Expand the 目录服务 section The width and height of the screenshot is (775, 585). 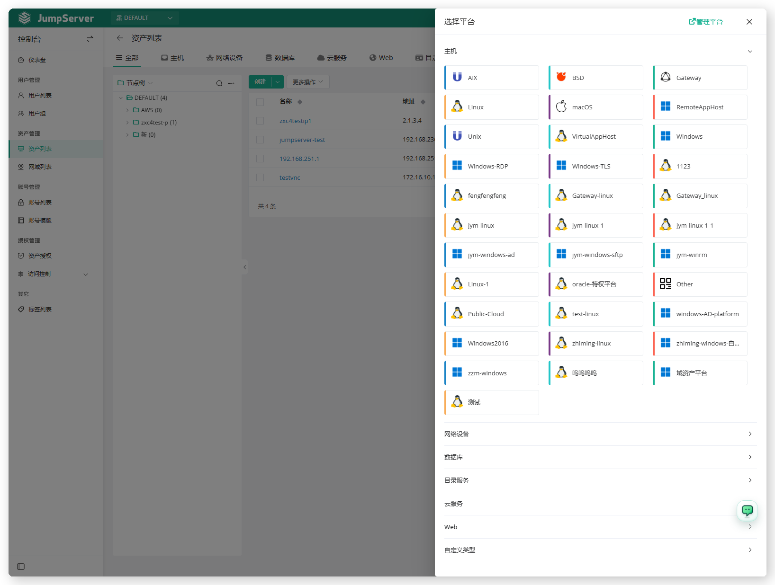(x=600, y=480)
